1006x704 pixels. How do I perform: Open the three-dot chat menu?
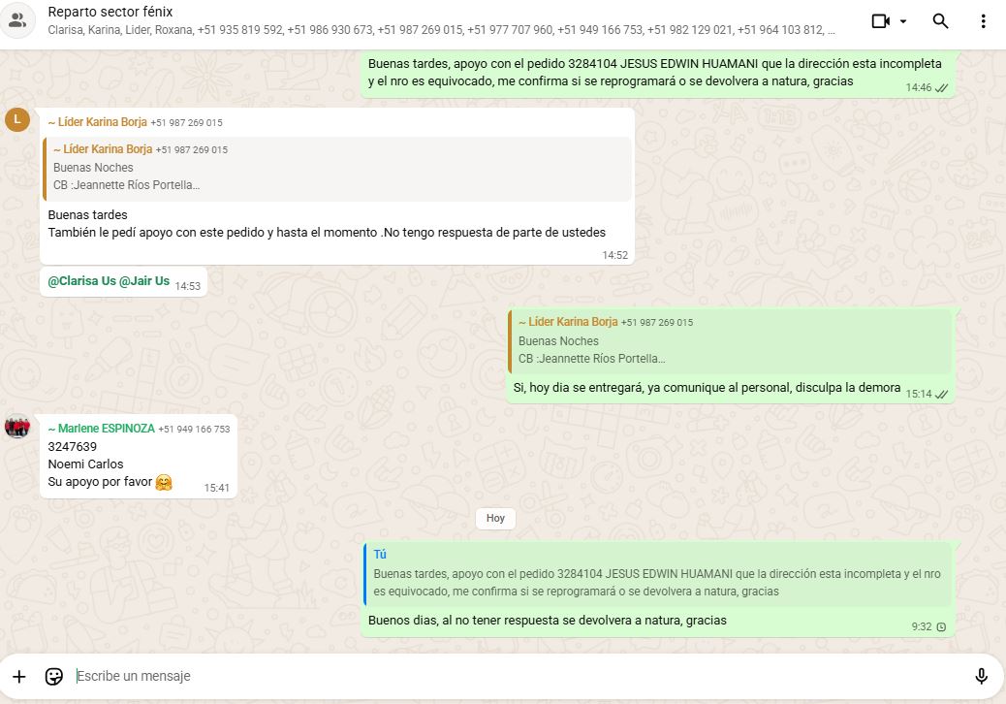[983, 21]
